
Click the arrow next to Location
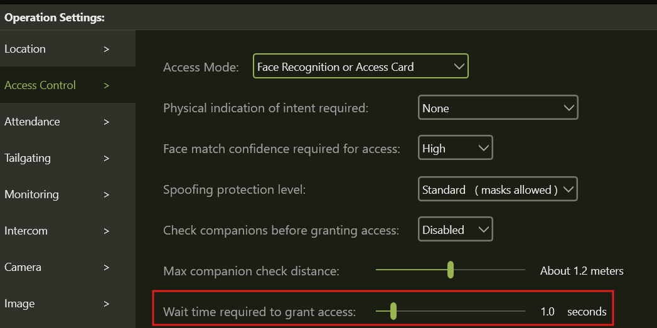107,49
